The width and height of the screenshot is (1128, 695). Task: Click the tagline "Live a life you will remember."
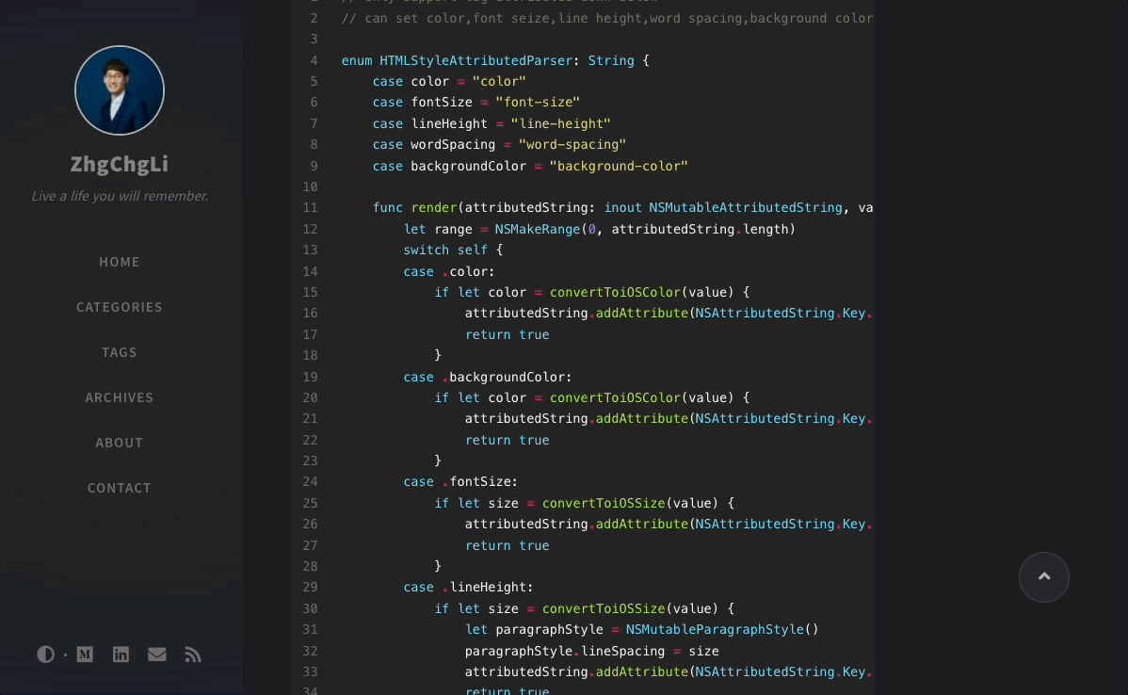(x=120, y=196)
